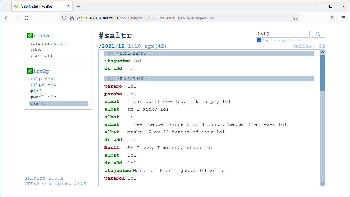Viewport: 350px width, 197px height.
Task: Click the 'IRCaBot 2.0.2' footer text
Action: (x=44, y=178)
